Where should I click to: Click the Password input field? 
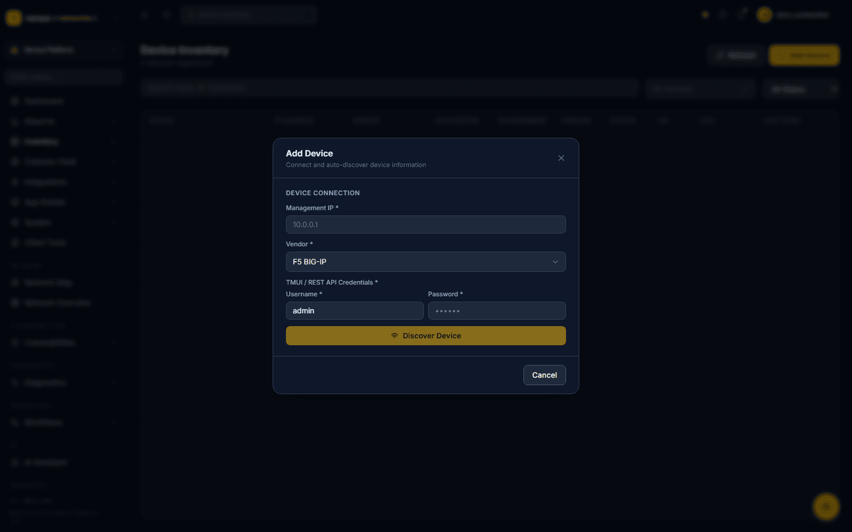tap(497, 311)
